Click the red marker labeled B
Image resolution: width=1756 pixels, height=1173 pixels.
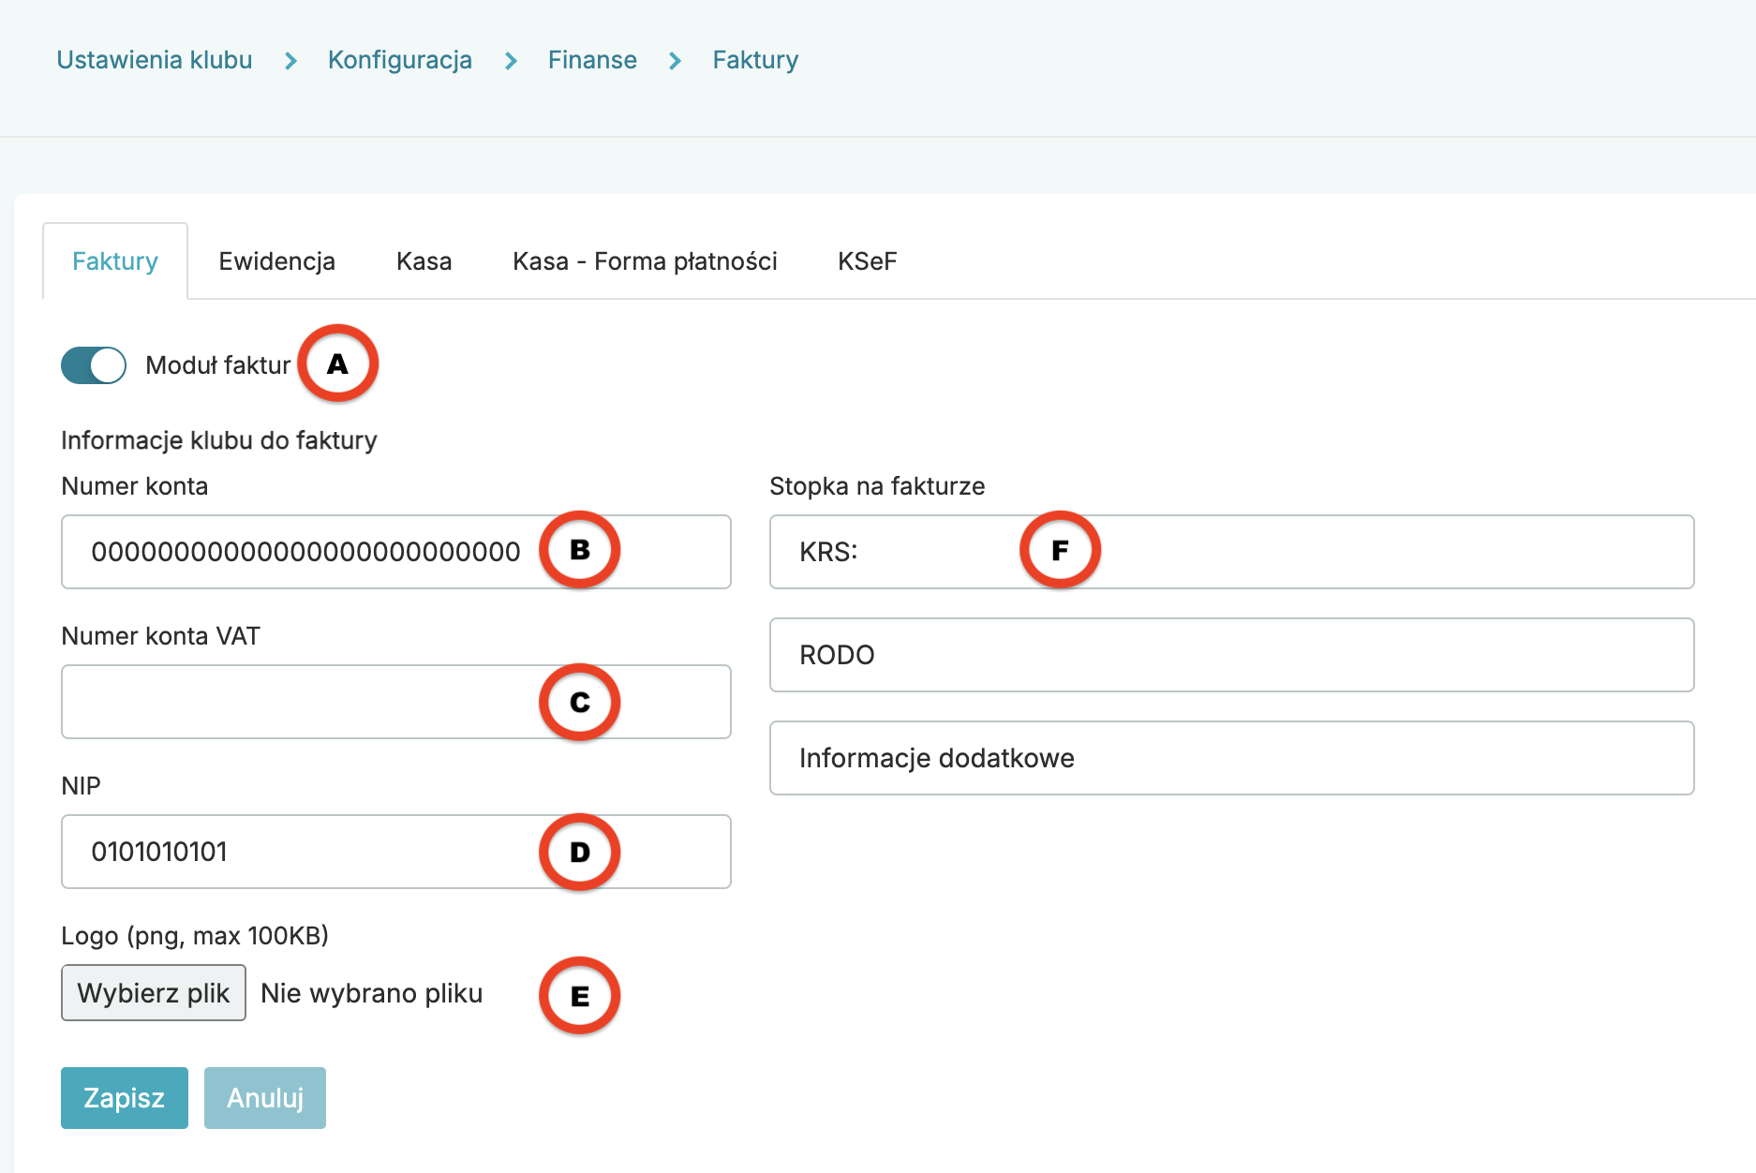[579, 550]
